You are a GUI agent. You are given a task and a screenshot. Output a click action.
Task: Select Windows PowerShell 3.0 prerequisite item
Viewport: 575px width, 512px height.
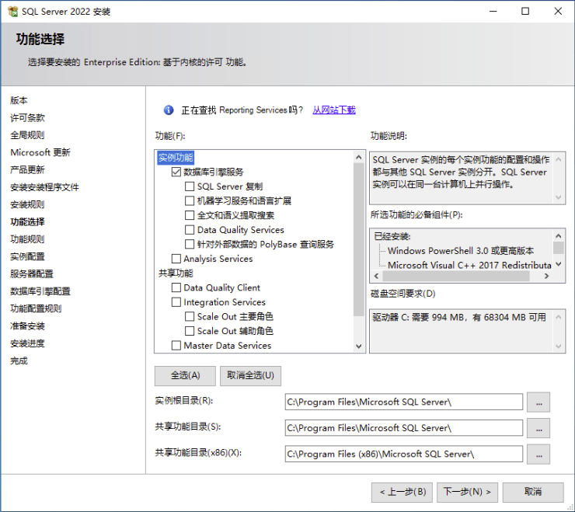461,251
